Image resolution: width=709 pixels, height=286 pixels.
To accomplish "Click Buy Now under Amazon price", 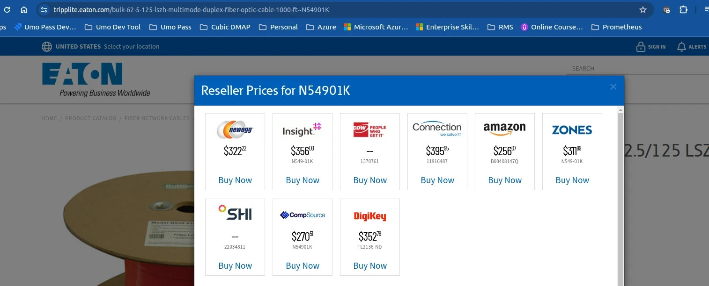I will click(505, 180).
